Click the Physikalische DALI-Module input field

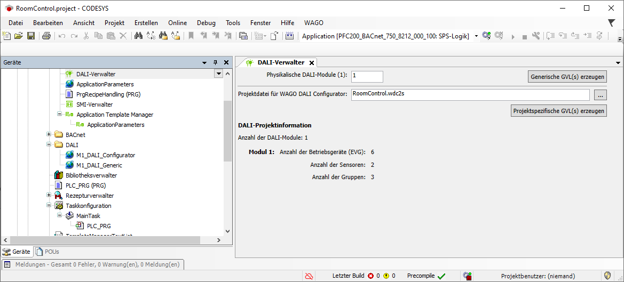pos(367,76)
